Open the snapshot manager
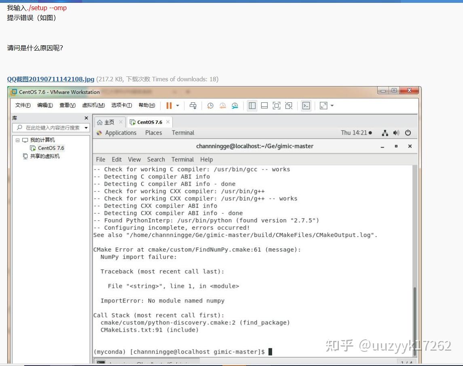 pyautogui.click(x=235, y=106)
